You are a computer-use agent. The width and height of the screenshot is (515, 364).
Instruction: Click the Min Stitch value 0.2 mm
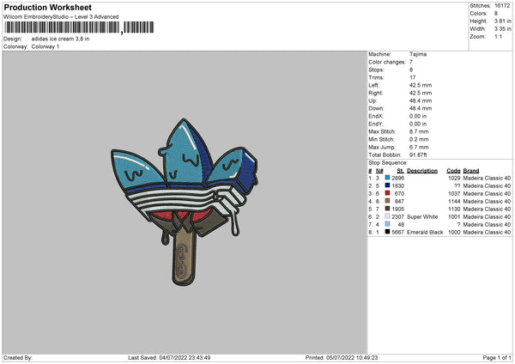419,139
